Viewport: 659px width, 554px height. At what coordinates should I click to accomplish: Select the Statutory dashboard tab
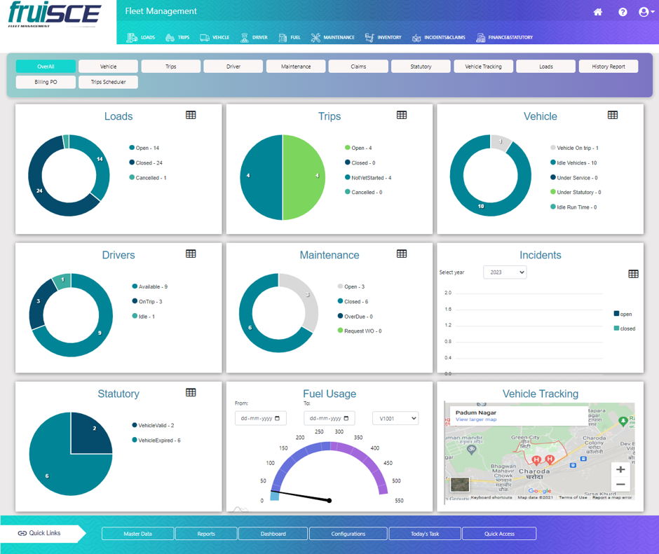click(x=421, y=67)
